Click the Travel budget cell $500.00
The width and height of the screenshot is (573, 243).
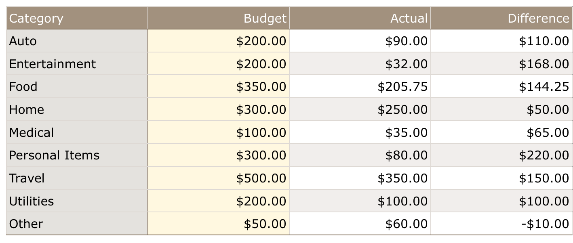point(219,178)
